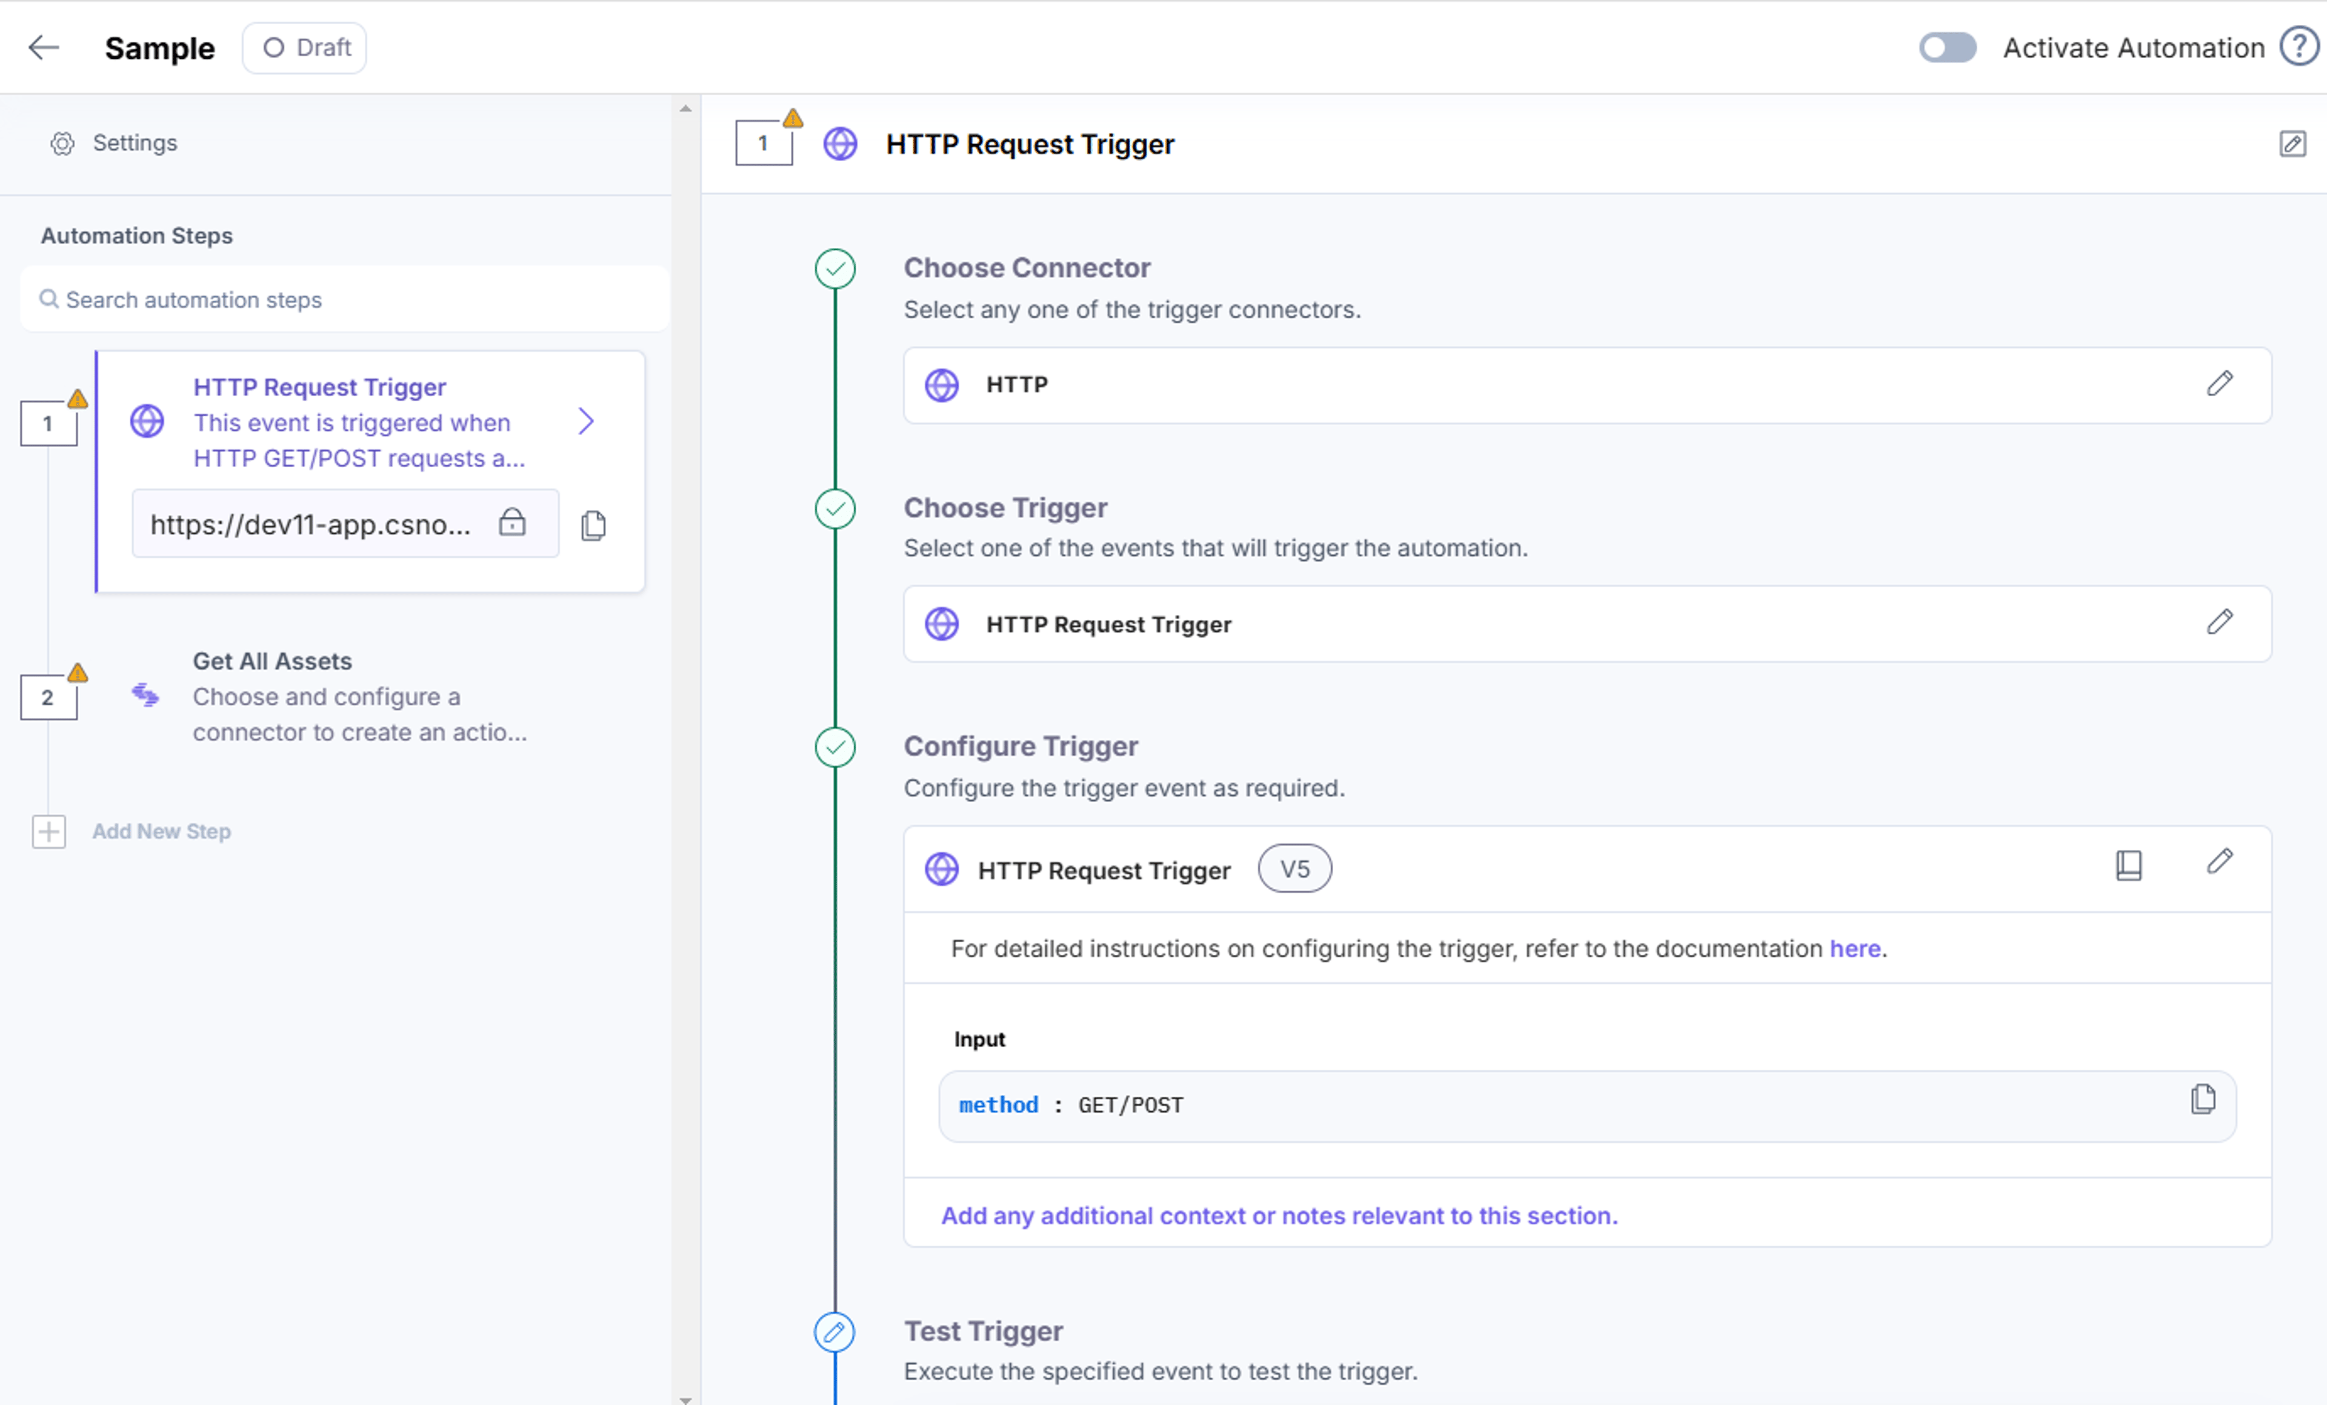Click the sidebar scrollbar down arrow
2327x1405 pixels.
(x=685, y=1398)
